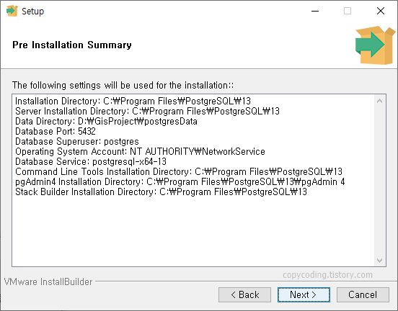Click the 'VMware InstallBuilder' label

pos(48,282)
